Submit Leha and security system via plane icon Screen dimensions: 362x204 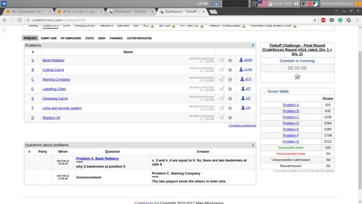(x=222, y=108)
